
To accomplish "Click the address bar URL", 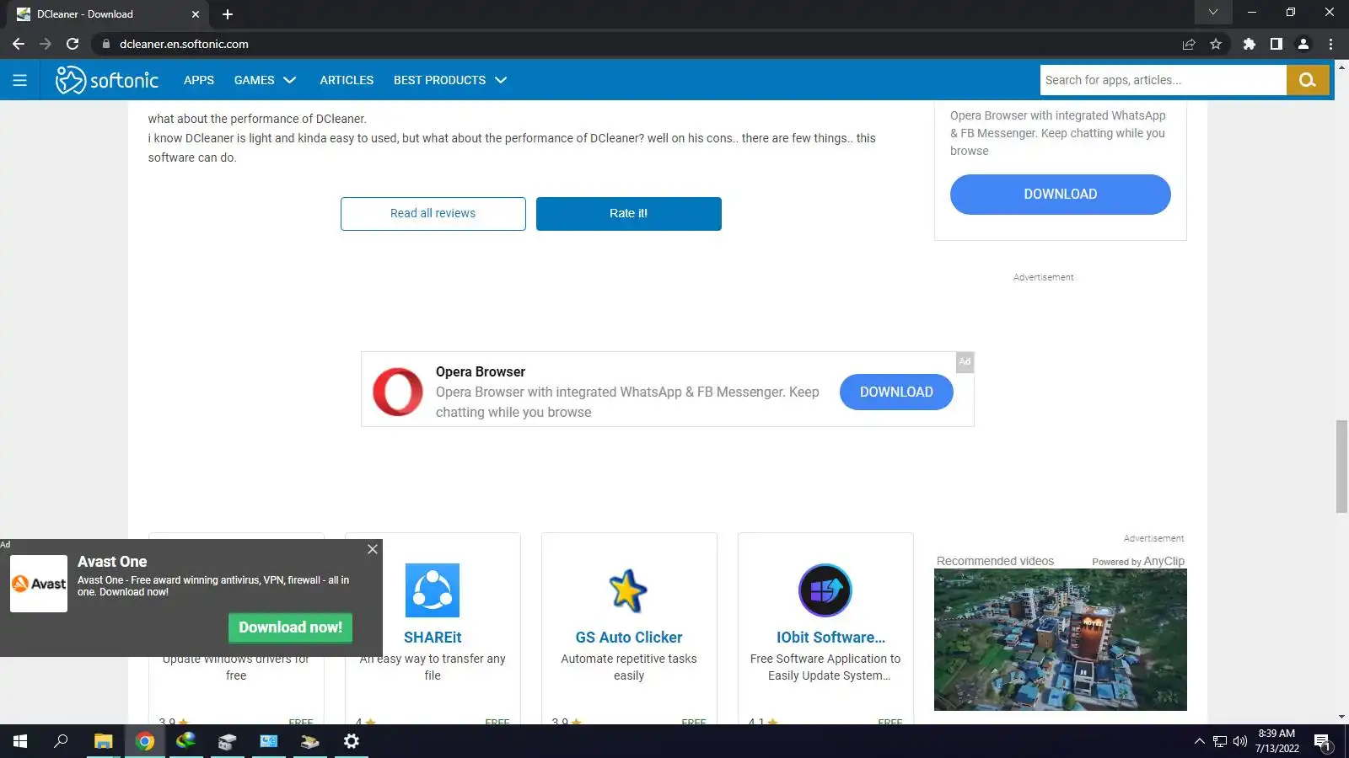I will tap(184, 44).
